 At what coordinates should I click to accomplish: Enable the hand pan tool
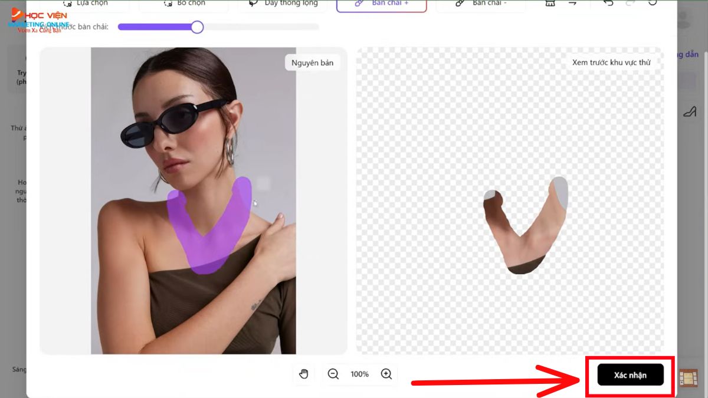[x=304, y=374]
